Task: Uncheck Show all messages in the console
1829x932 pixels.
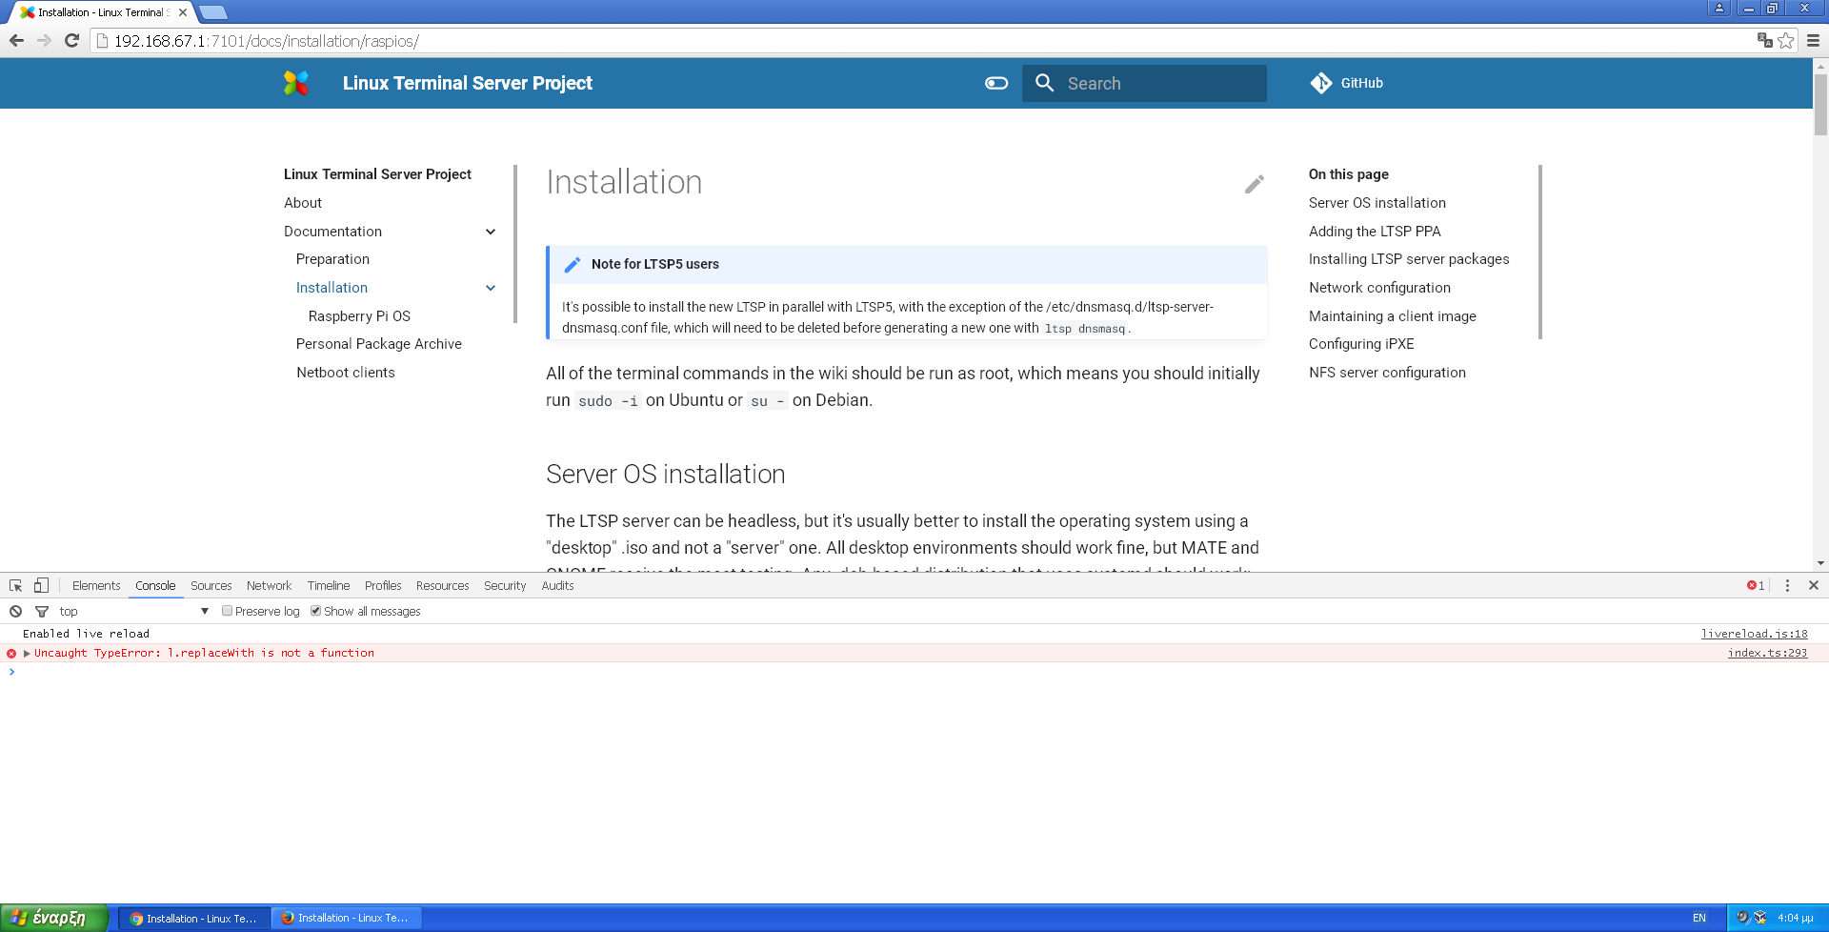Action: click(316, 611)
